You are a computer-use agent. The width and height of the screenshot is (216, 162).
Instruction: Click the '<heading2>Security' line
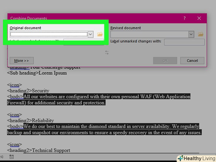(x=28, y=91)
